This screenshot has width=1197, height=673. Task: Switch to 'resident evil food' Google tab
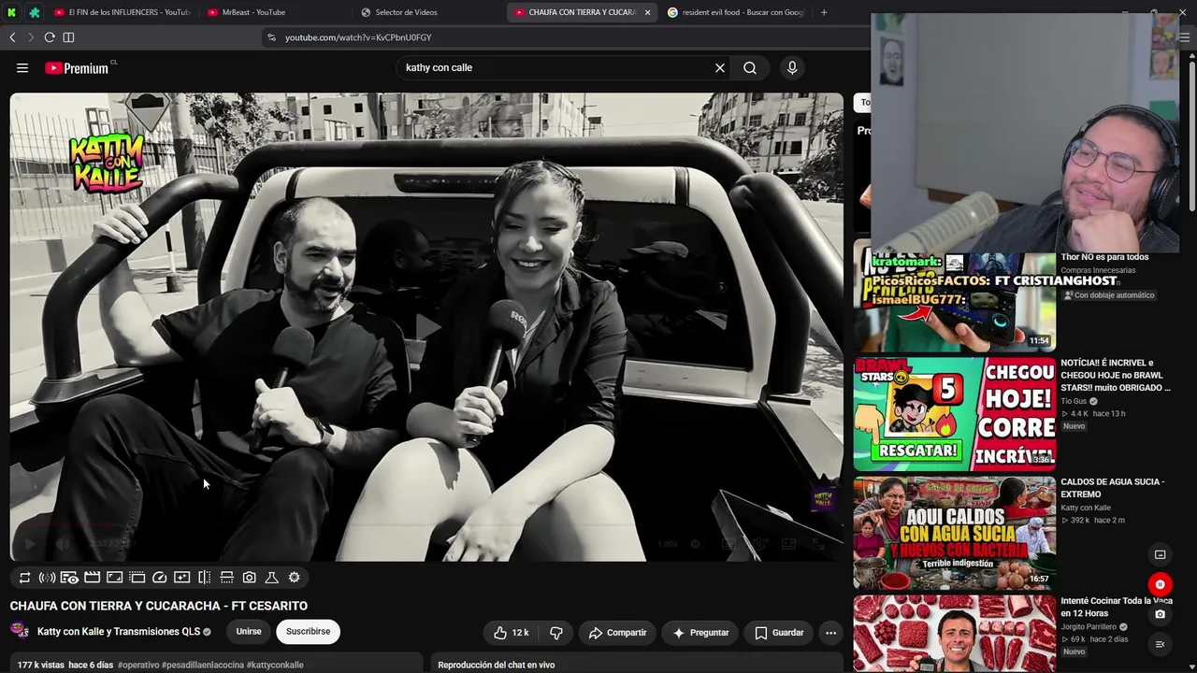[736, 12]
